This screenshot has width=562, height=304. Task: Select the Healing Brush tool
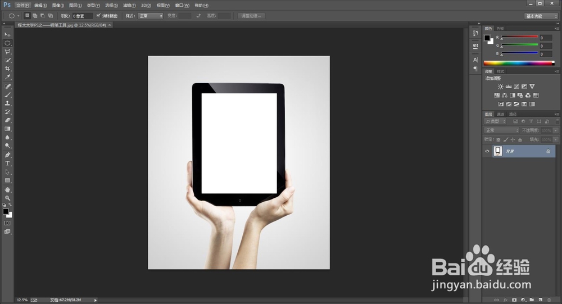[x=7, y=87]
